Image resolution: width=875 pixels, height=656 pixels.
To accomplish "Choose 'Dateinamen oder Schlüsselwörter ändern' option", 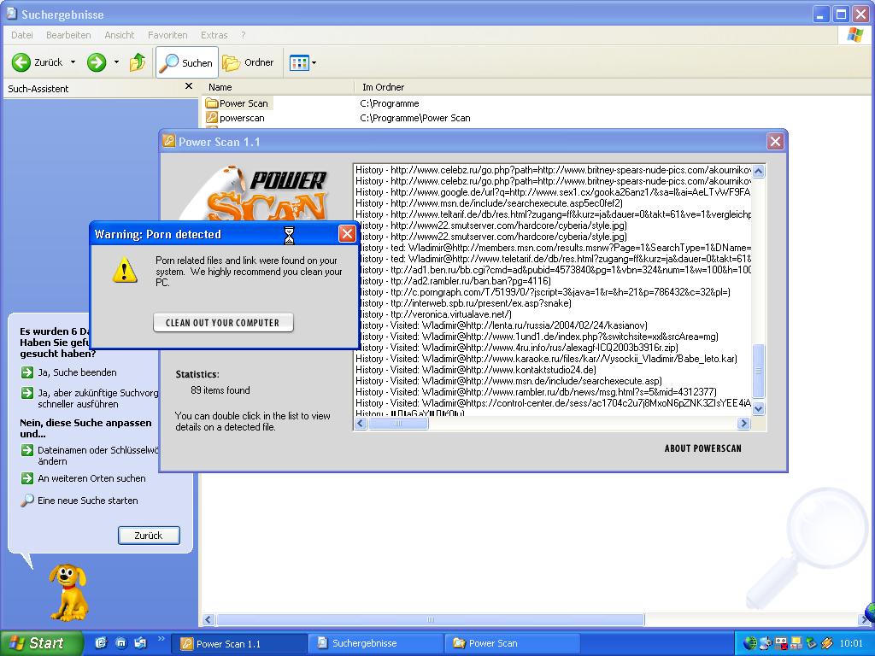I will click(x=89, y=456).
